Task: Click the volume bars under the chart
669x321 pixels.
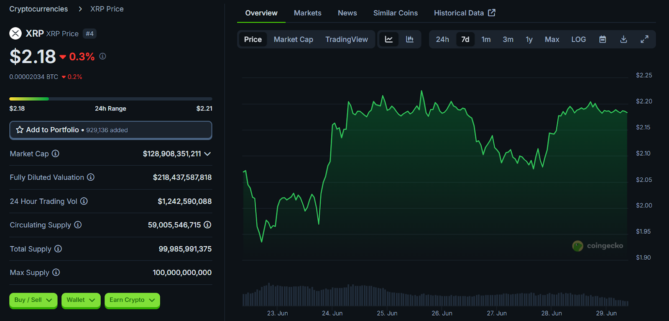Action: click(435, 295)
